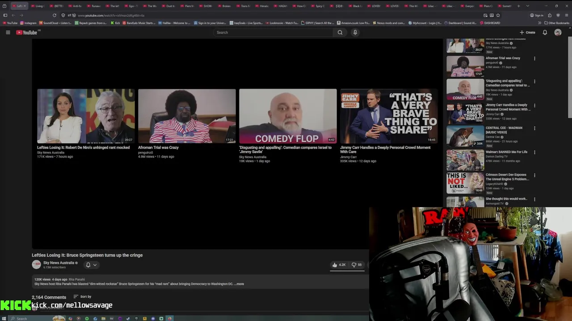This screenshot has height=321, width=572.
Task: Bookmark this page with the star icon
Action: tap(498, 15)
